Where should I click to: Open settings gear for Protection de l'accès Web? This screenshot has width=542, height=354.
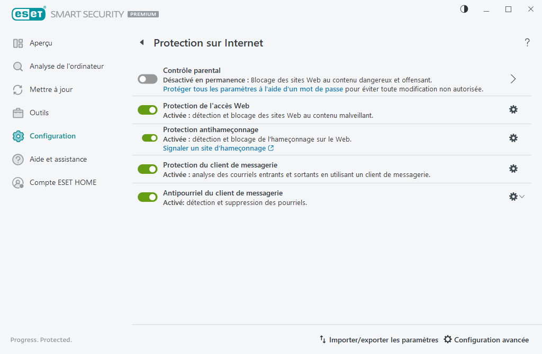click(513, 109)
